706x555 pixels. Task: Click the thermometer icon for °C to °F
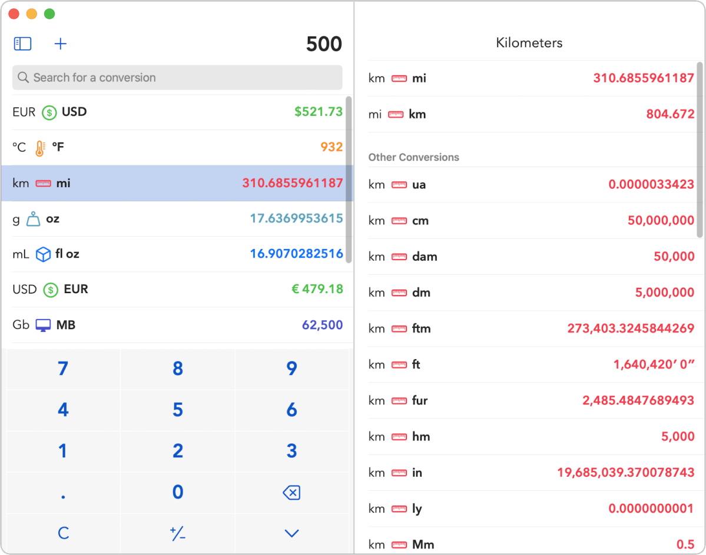[x=40, y=148]
